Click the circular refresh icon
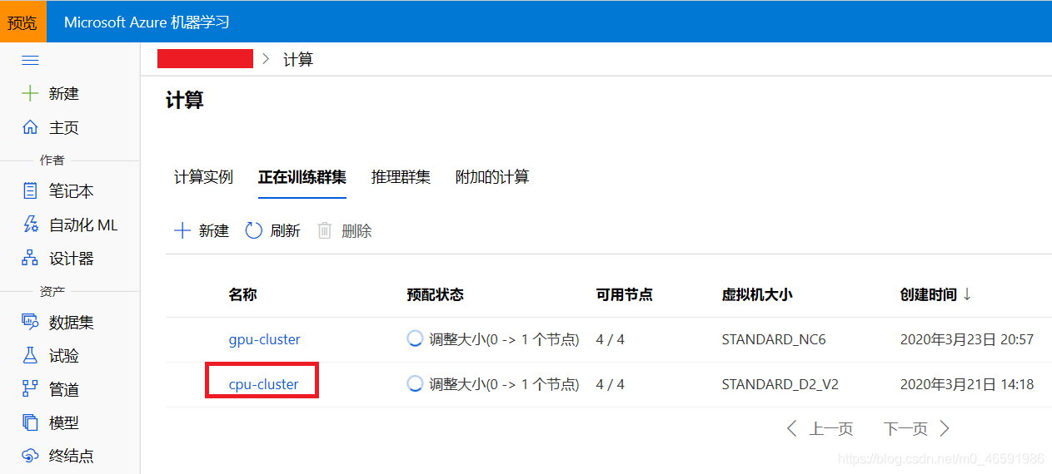Screen dimensions: 1052x474 253,230
